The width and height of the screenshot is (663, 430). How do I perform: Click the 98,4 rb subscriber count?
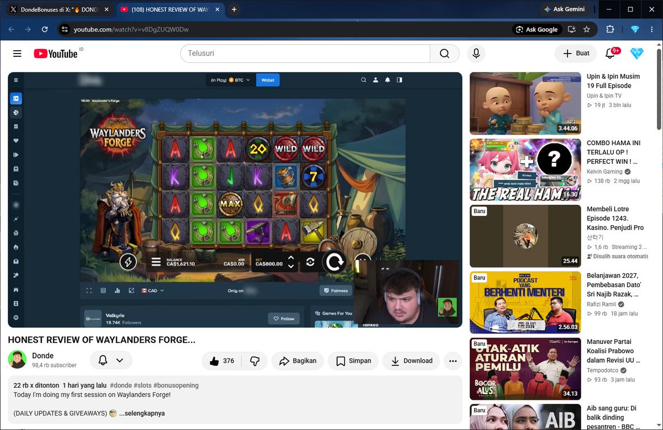[x=54, y=365]
